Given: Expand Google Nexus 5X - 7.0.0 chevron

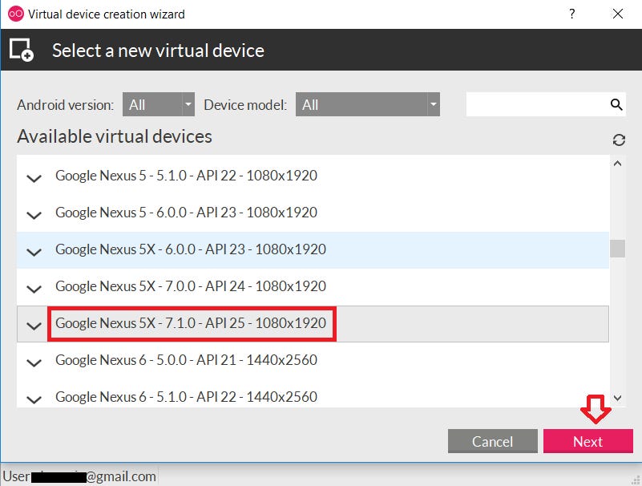Looking at the screenshot, I should point(34,289).
